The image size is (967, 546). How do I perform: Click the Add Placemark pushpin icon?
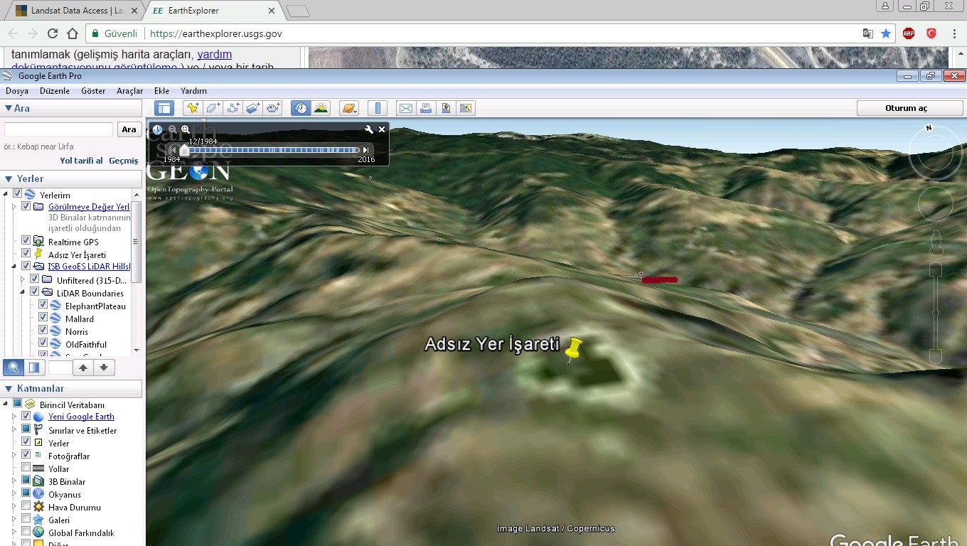coord(192,108)
